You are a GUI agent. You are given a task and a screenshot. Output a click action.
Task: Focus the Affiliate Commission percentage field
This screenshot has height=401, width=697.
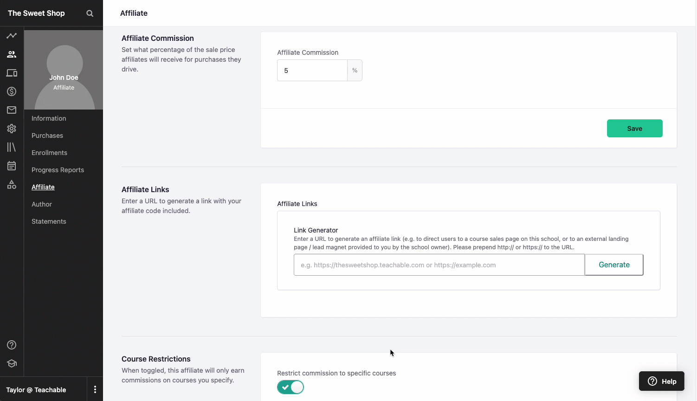pos(312,71)
